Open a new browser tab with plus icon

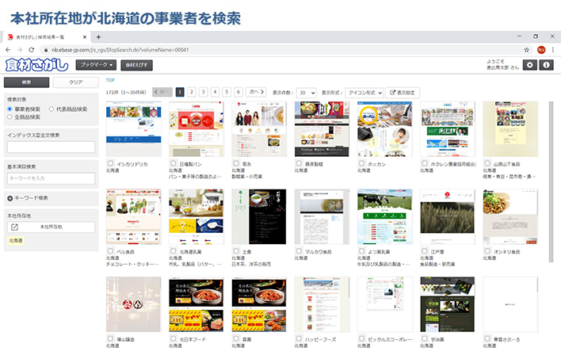click(x=98, y=37)
